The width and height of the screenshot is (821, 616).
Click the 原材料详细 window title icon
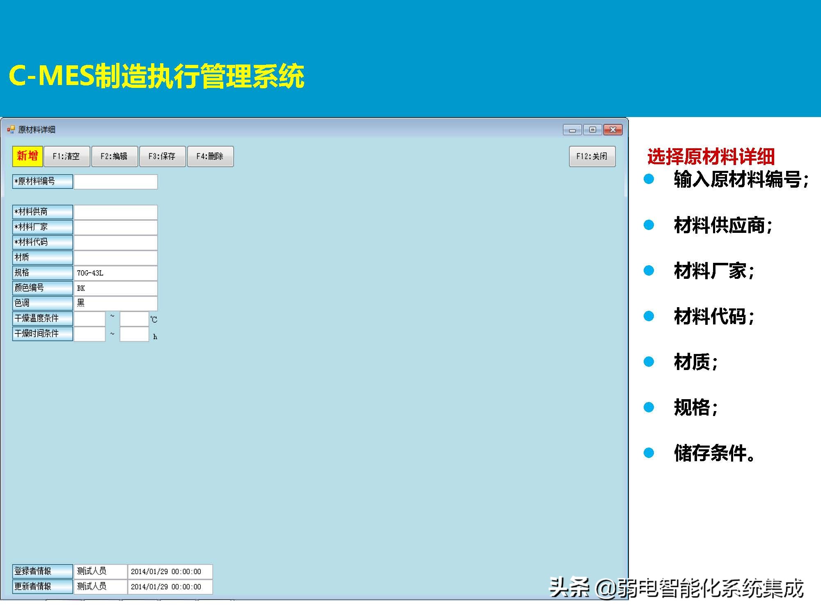click(11, 130)
